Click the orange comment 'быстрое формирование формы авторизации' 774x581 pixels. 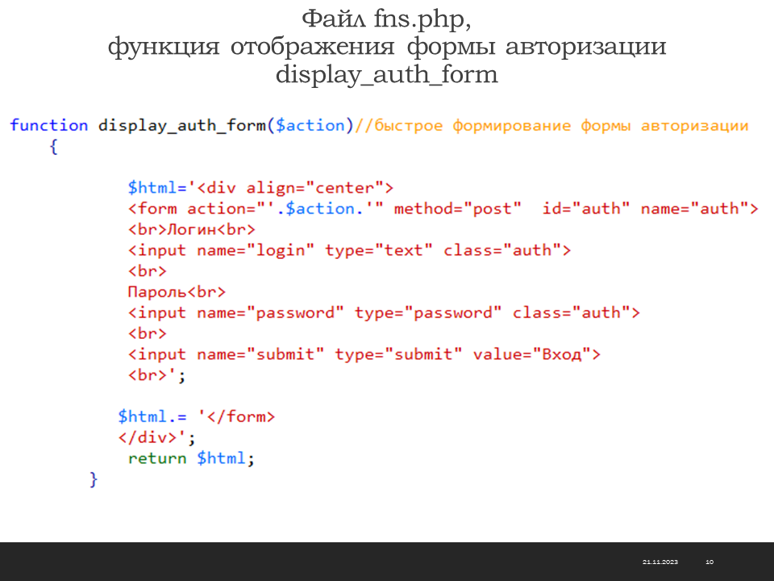point(561,125)
